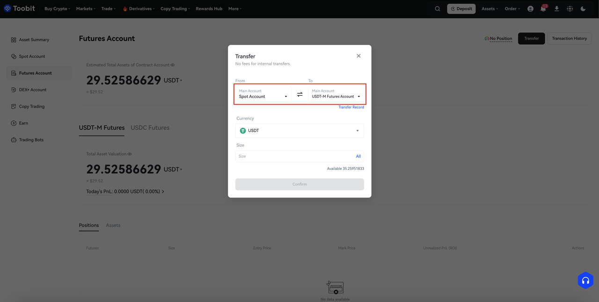599x302 pixels.
Task: Expand the Assets menu
Action: pos(490,9)
